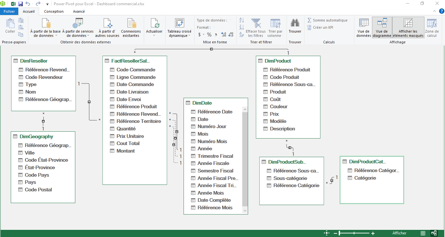Screen dimensions: 445x237
Task: Save the workbook with the floppy icon
Action: (x=21, y=4)
